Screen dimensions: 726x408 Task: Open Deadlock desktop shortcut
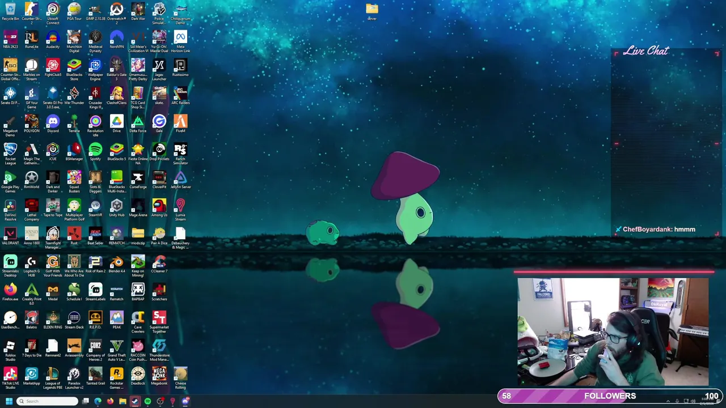[138, 376]
